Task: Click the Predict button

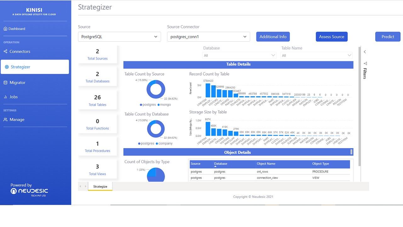Action: click(388, 37)
